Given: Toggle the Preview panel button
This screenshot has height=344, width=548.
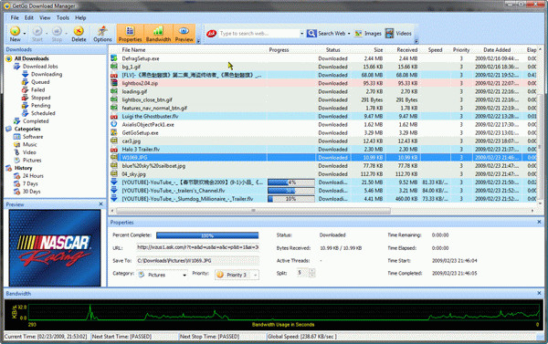Looking at the screenshot, I should pos(184,34).
